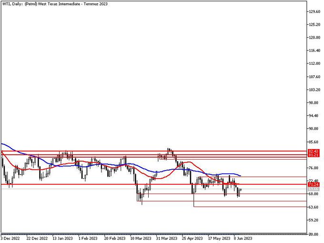Click the 94.40 price axis label
This screenshot has width=324, height=243.
(314, 116)
